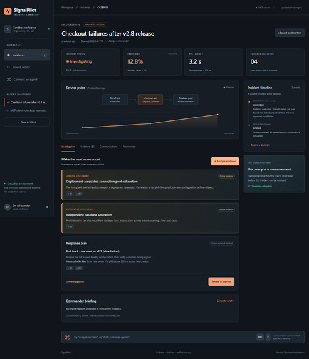The height and width of the screenshot is (359, 309).
Task: Click the How it works diamond icon
Action: coord(9,67)
